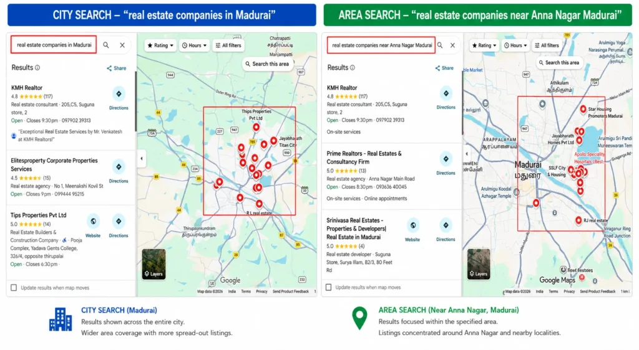Open Hours dropdown on the City Search map
The width and height of the screenshot is (639, 350).
click(x=195, y=45)
